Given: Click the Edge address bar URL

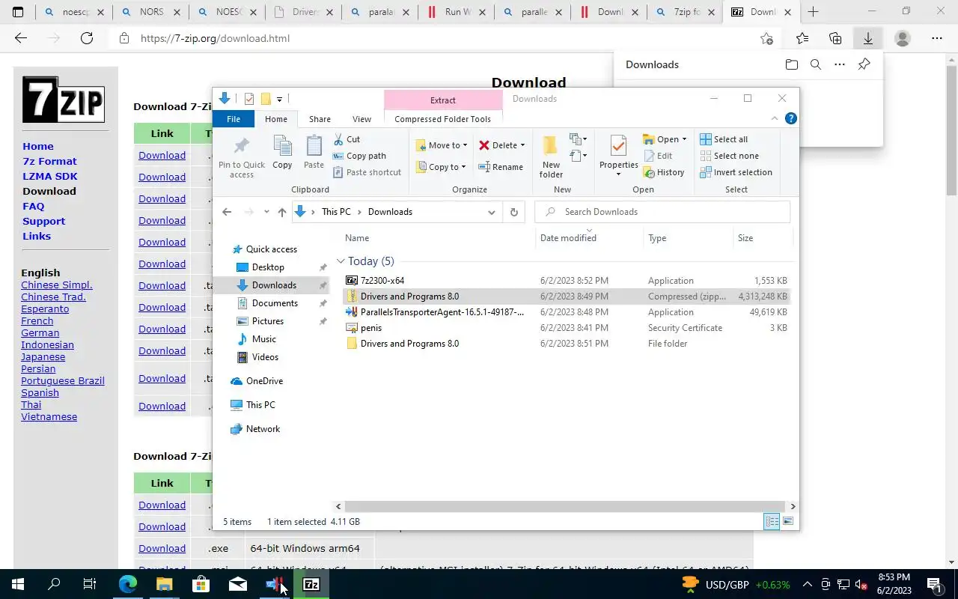Looking at the screenshot, I should point(215,38).
